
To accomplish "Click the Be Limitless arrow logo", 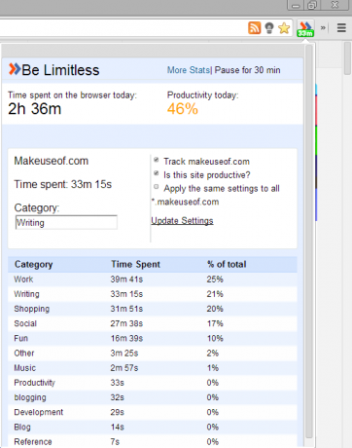I will [15, 69].
